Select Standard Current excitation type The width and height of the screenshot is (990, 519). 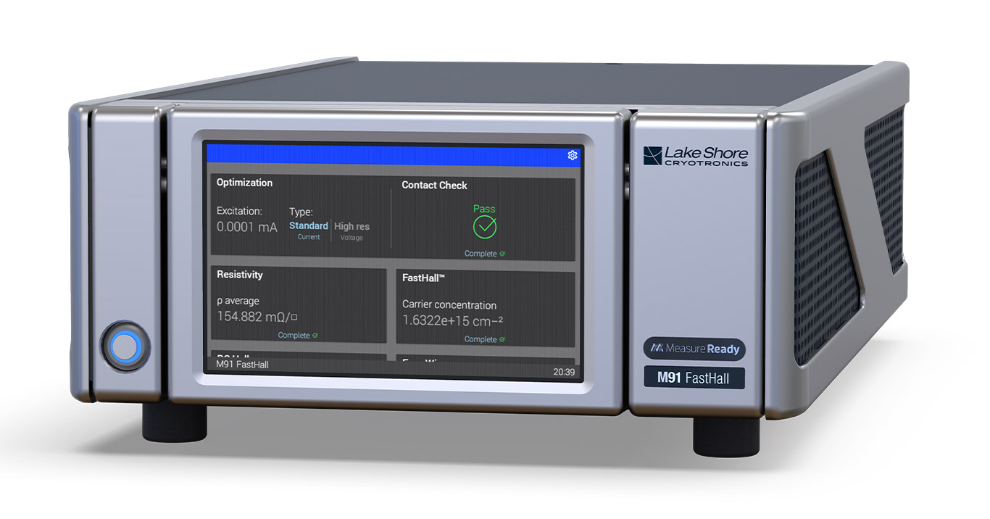(308, 230)
